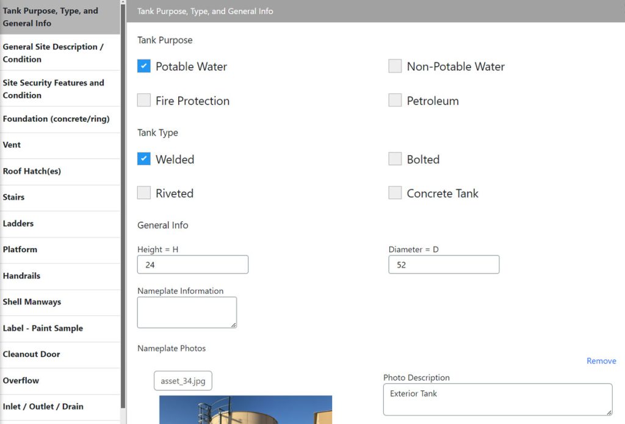Viewport: 625px width, 424px height.
Task: Click the Remove link for the photo
Action: pos(601,361)
